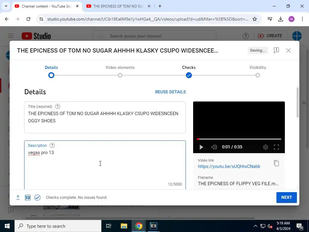Click the Windows taskbar search box

[x=58, y=226]
